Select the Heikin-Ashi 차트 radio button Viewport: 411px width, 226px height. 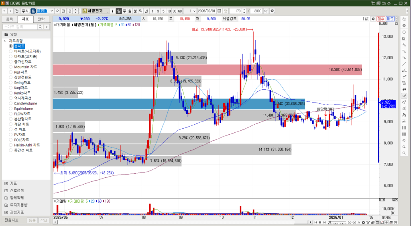pyautogui.click(x=11, y=145)
